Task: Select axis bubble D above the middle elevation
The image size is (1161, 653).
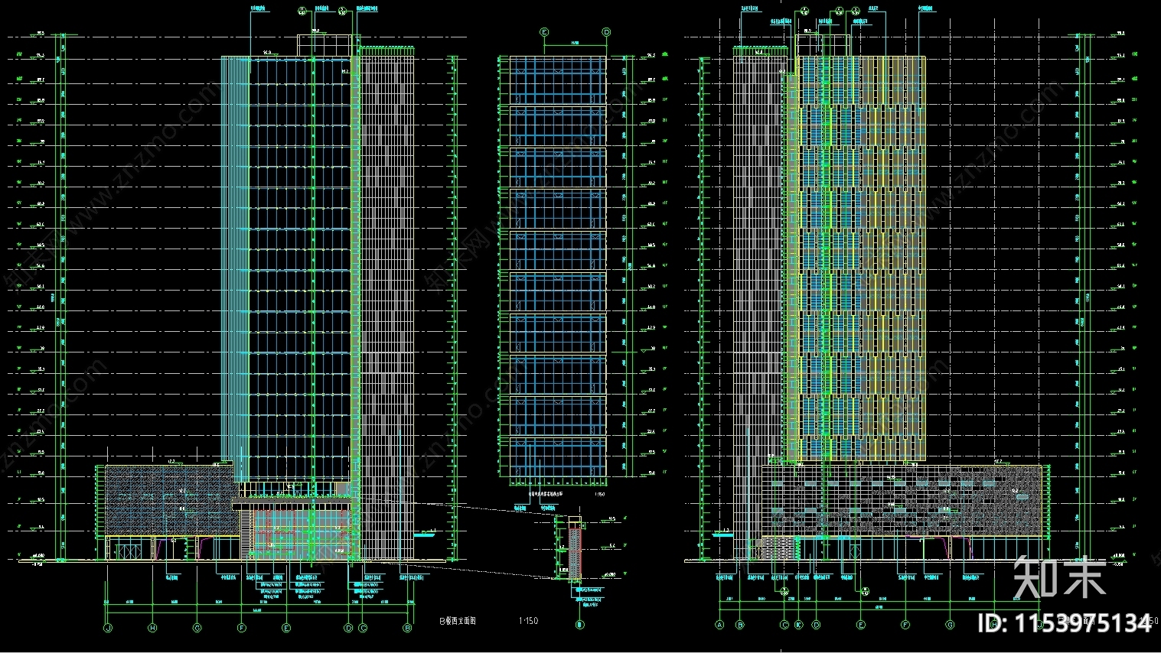Action: tap(606, 32)
